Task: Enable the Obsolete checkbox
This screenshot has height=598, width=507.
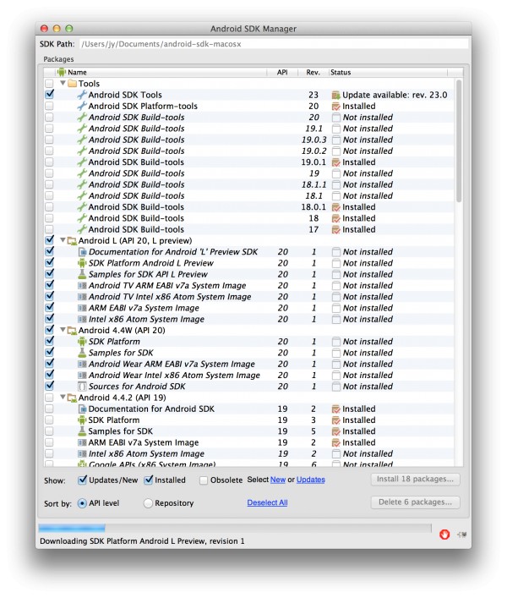Action: pyautogui.click(x=204, y=480)
